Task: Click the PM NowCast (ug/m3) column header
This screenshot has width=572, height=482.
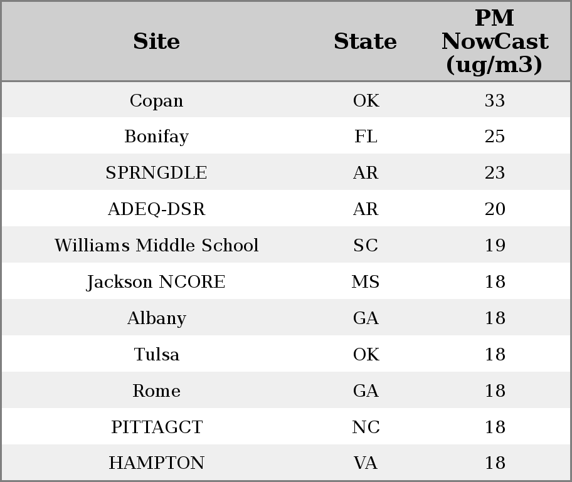Action: 494,41
